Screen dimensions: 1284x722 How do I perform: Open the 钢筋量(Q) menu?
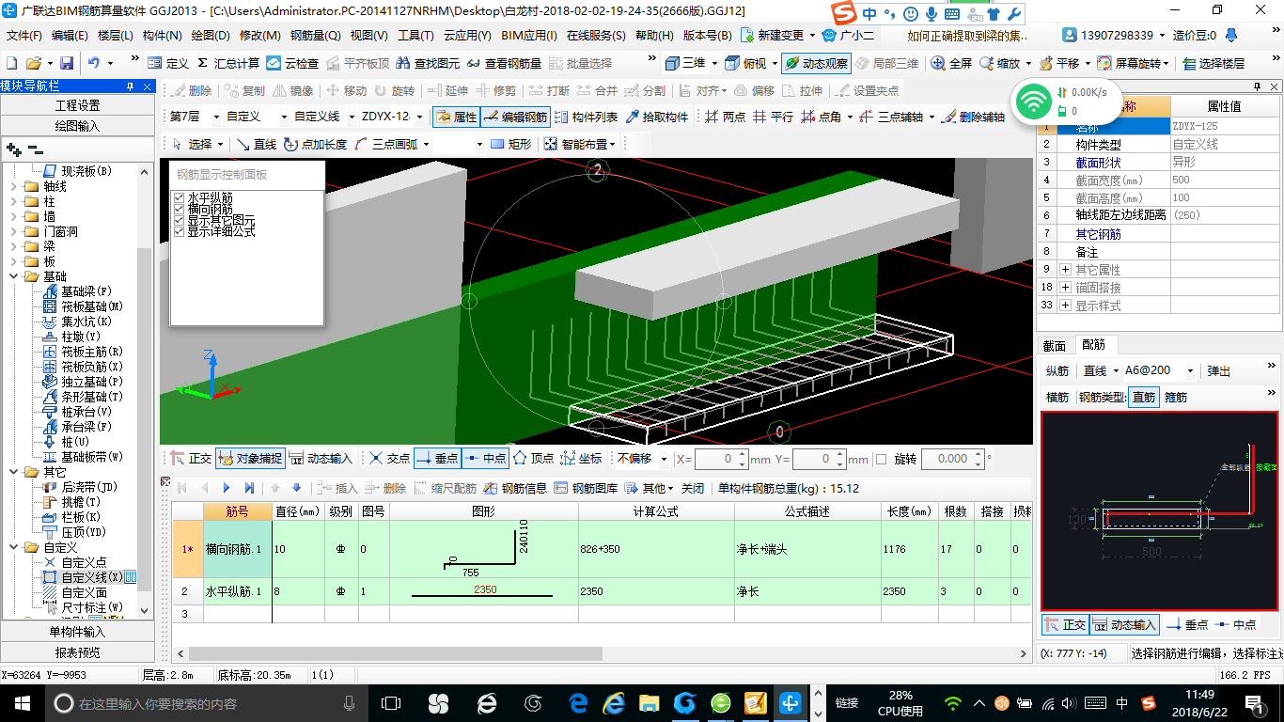click(x=316, y=36)
